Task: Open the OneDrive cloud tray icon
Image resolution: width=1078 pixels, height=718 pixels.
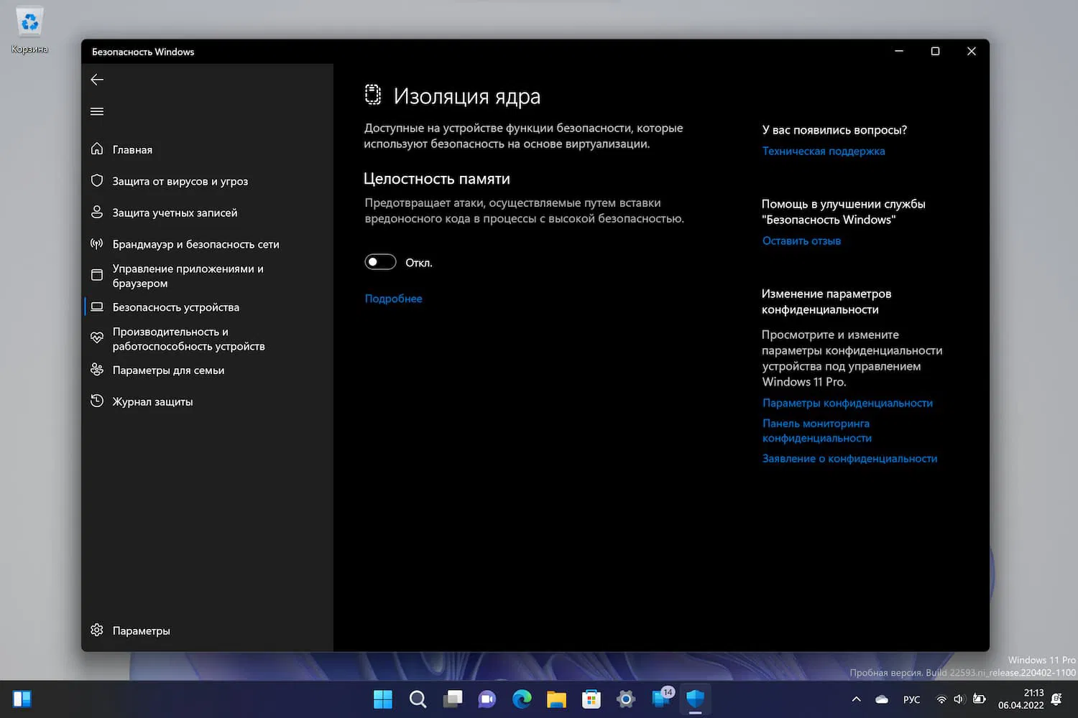Action: point(882,699)
